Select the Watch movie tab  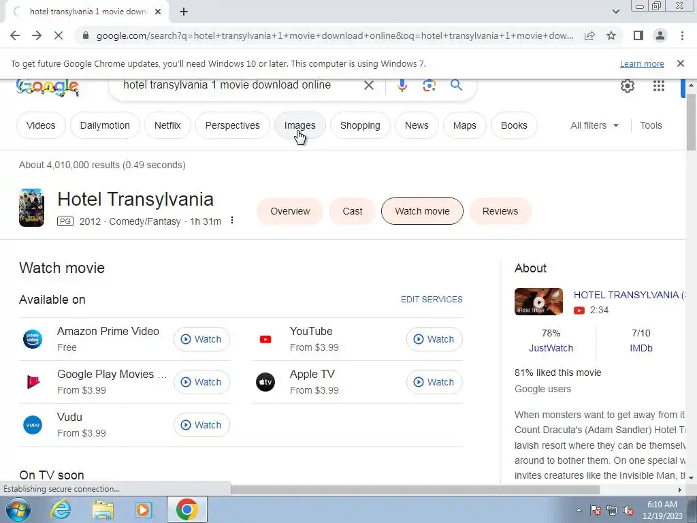[x=422, y=211]
